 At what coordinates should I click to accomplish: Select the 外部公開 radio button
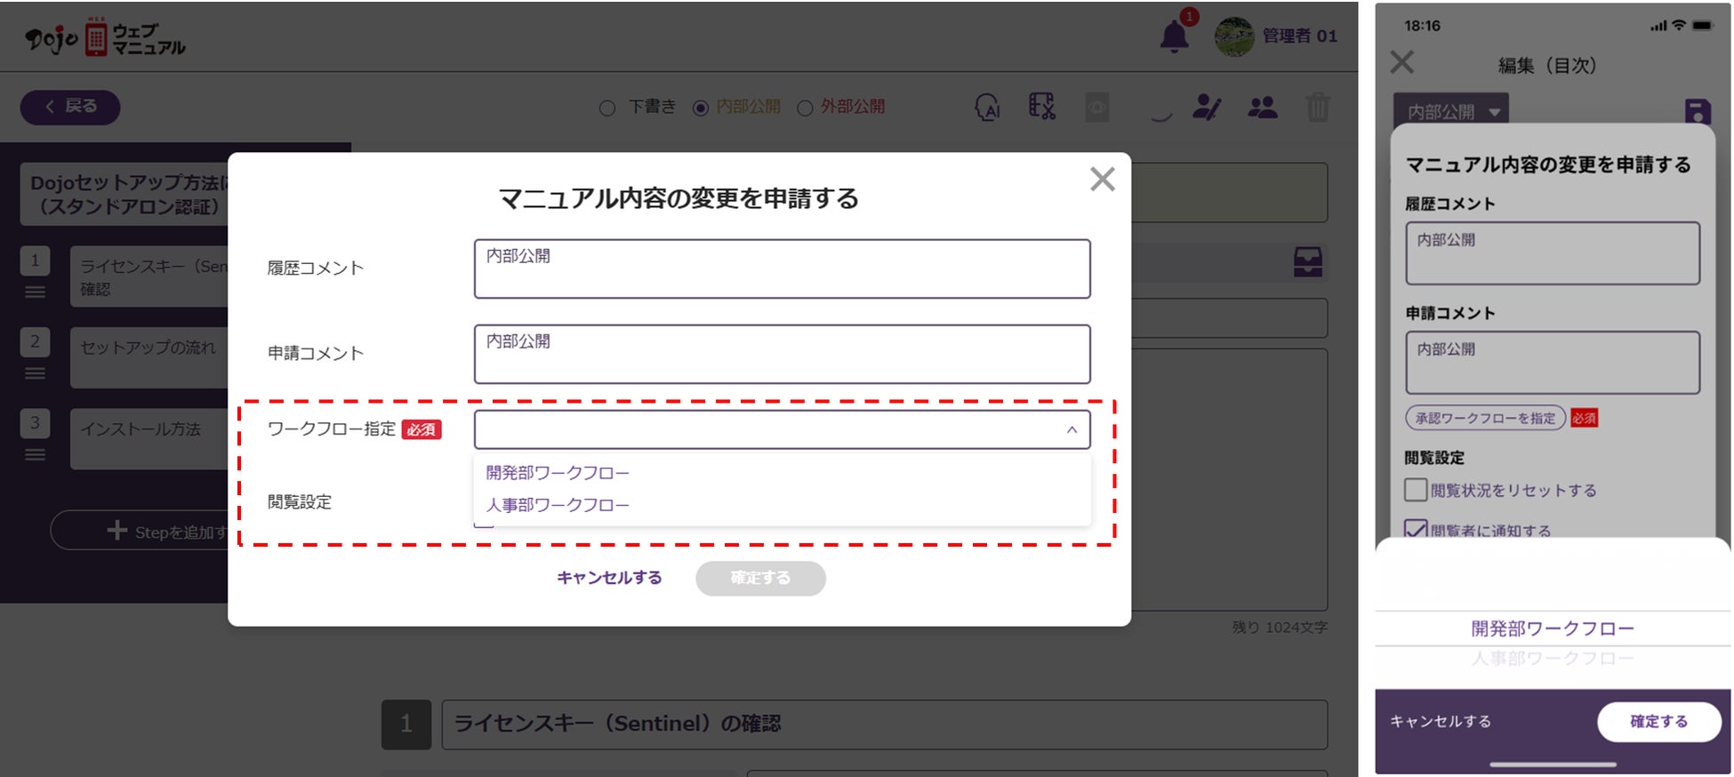[805, 108]
